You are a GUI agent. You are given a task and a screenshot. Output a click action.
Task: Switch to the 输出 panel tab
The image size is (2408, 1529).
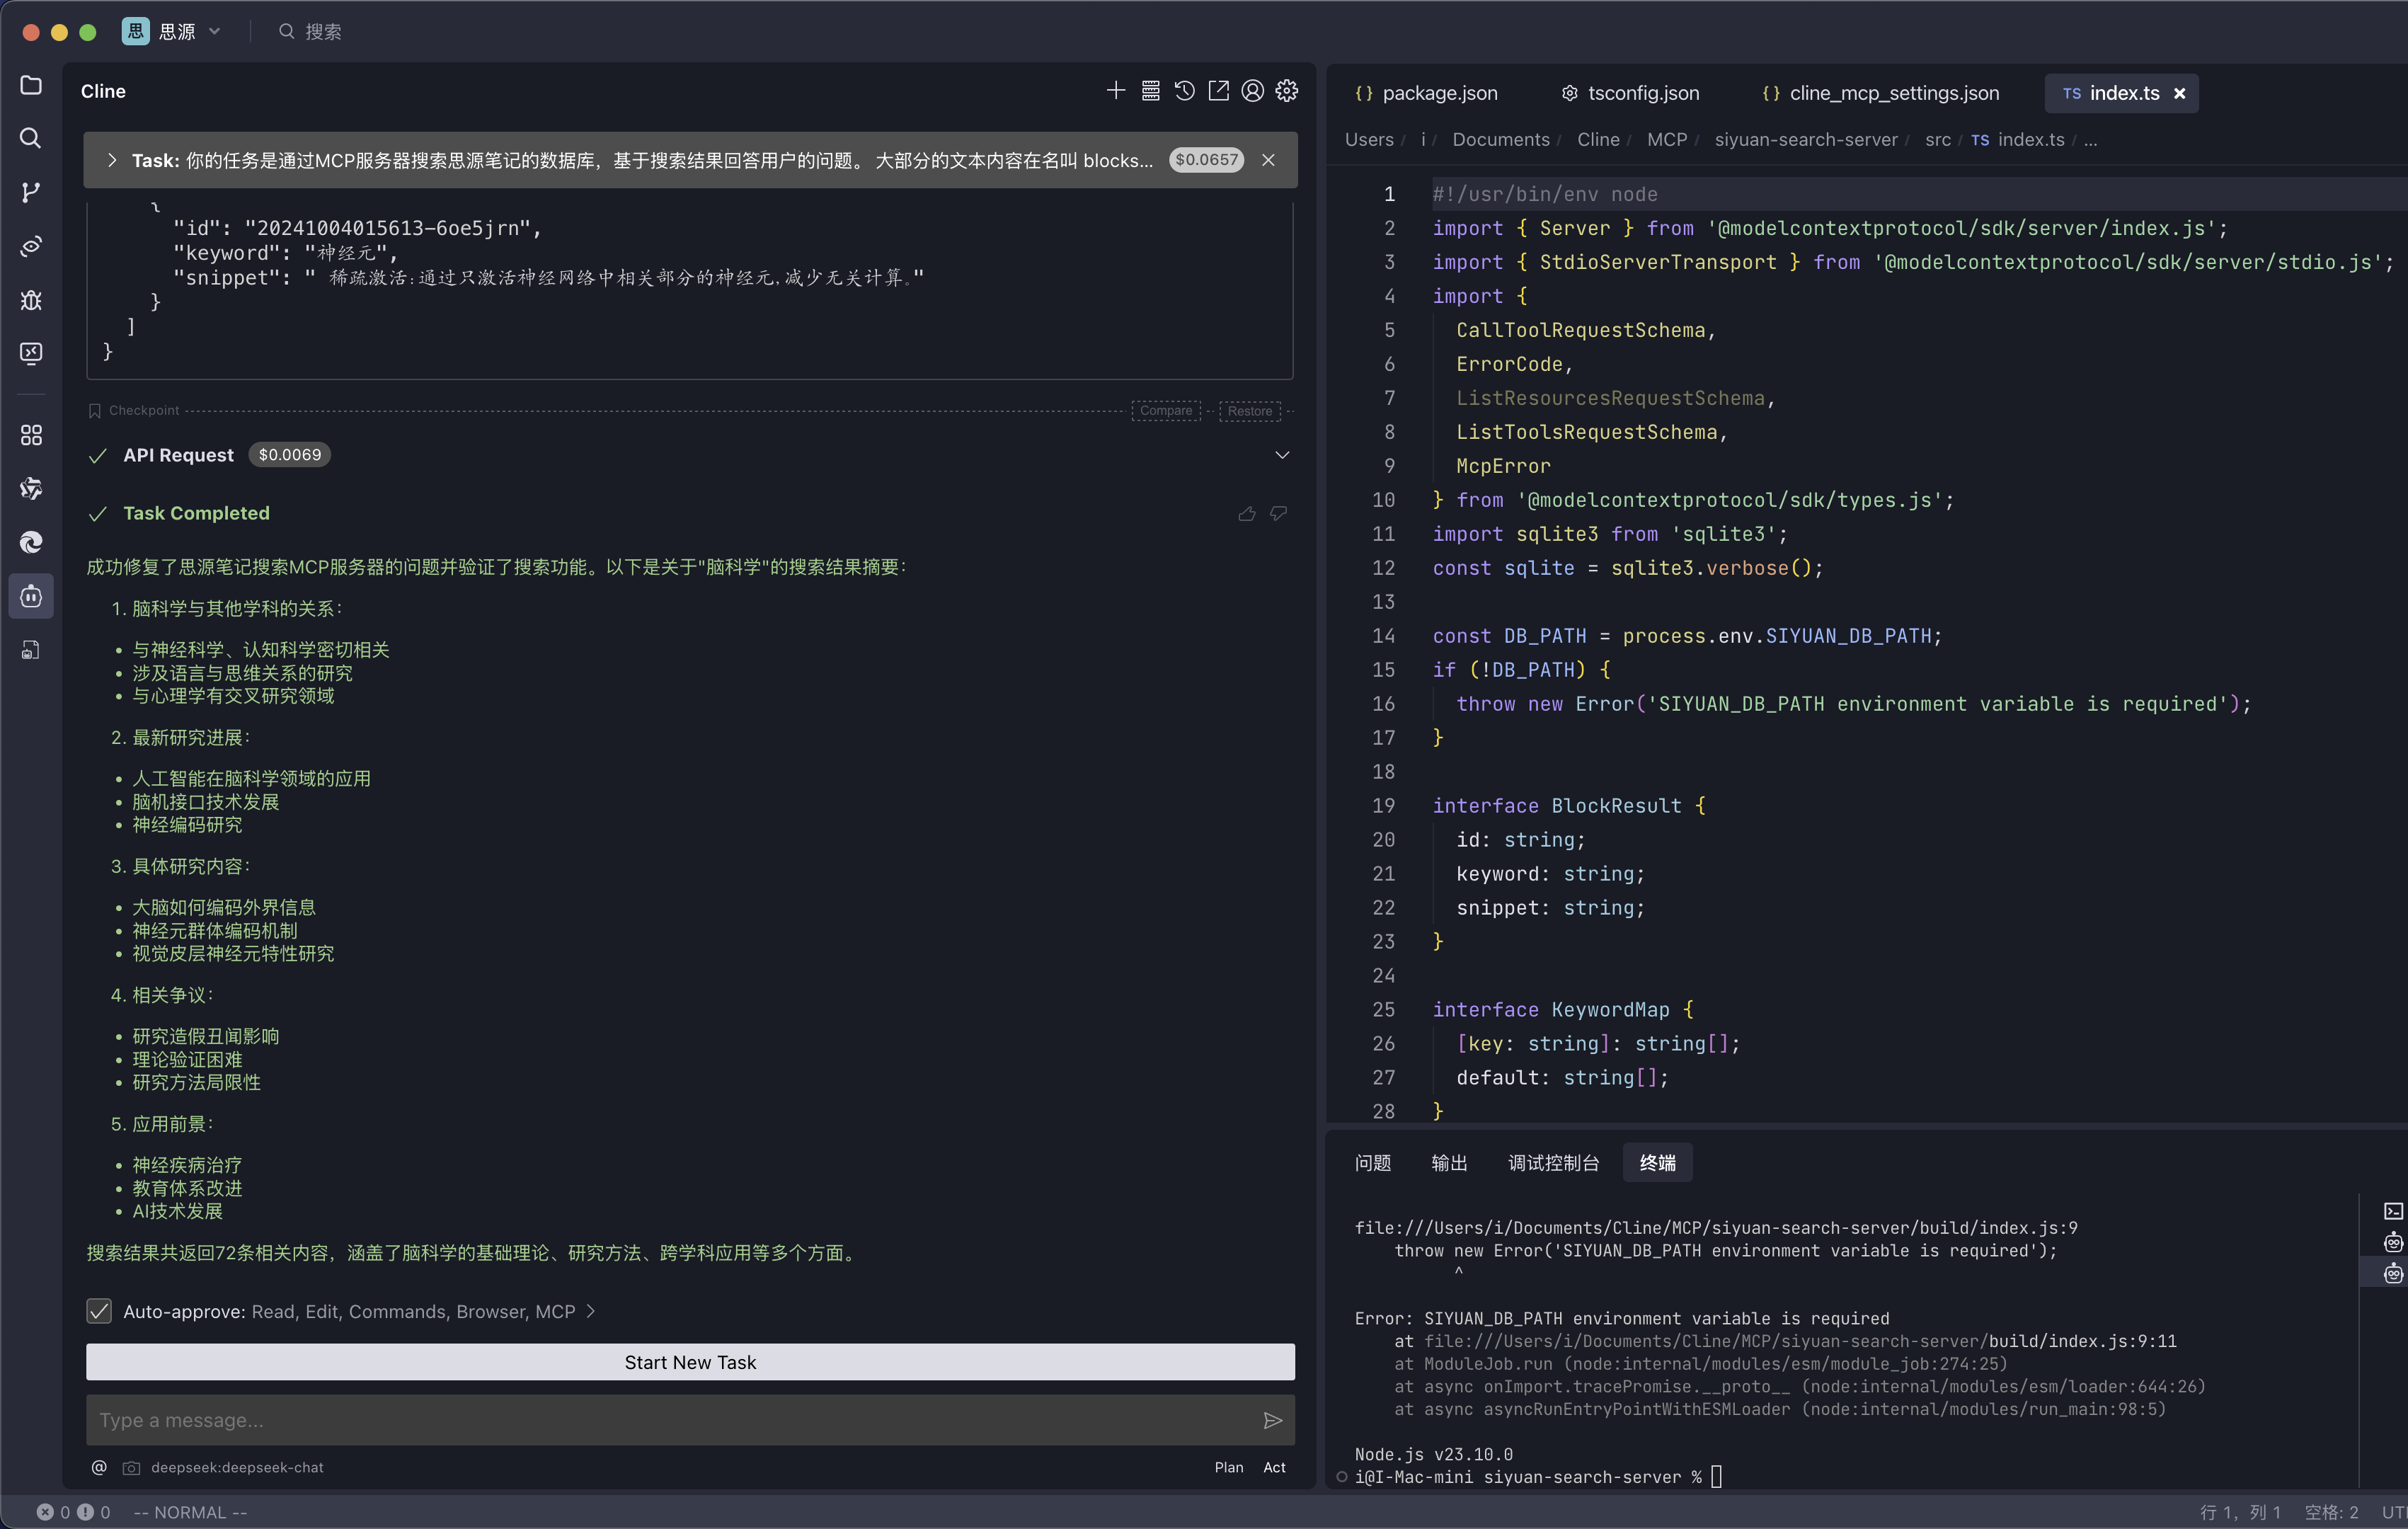pos(1449,1162)
